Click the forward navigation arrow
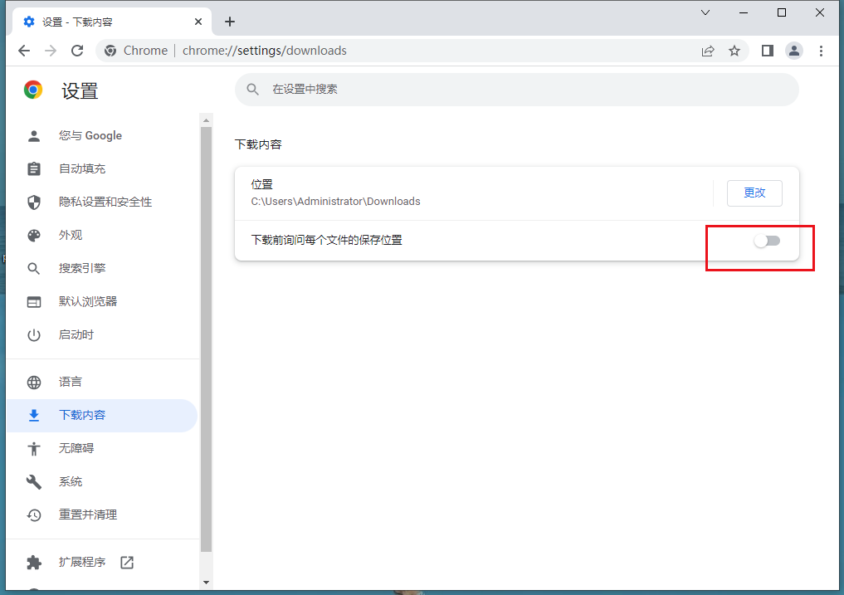Screen dimensions: 844x595 click(x=51, y=51)
